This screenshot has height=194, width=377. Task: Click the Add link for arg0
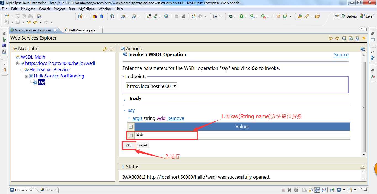tap(161, 118)
